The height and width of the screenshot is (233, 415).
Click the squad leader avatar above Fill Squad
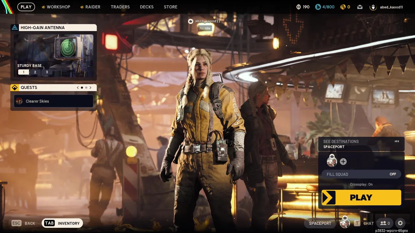click(332, 161)
